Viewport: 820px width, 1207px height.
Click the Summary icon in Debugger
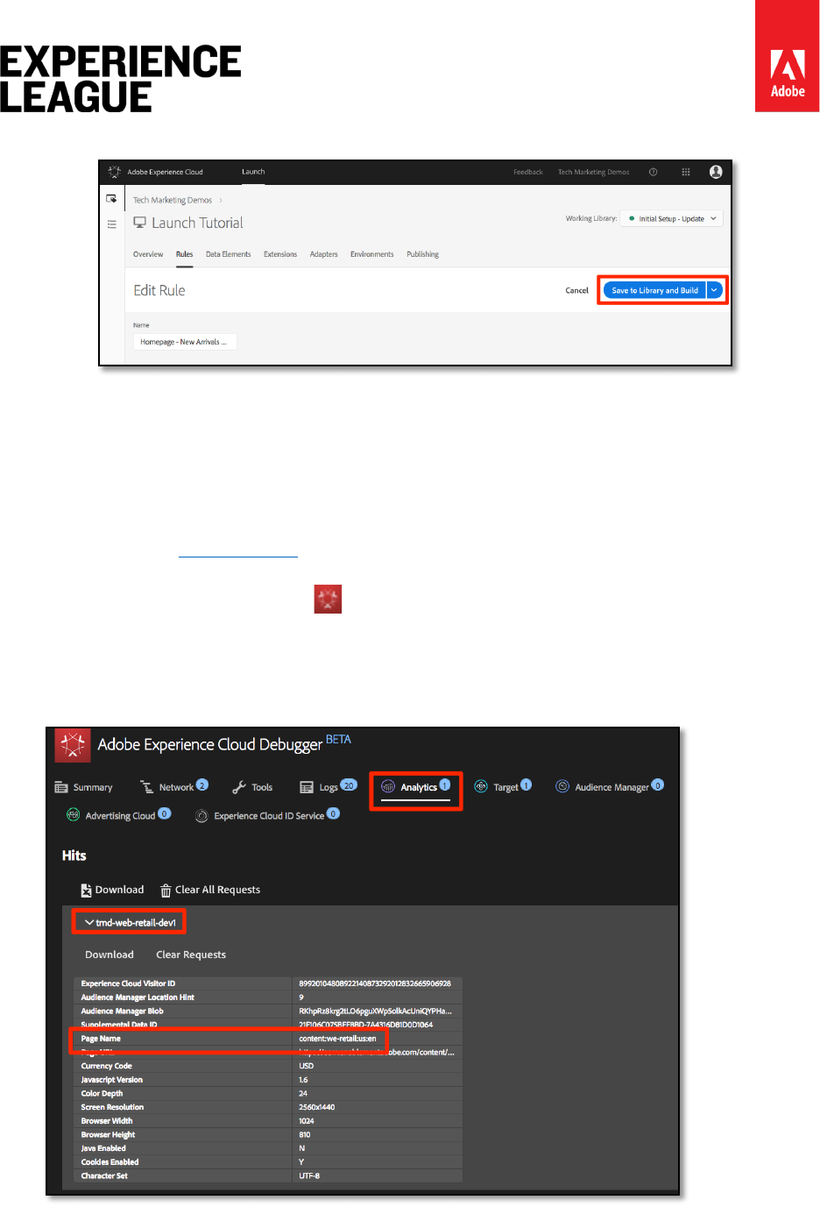(61, 787)
